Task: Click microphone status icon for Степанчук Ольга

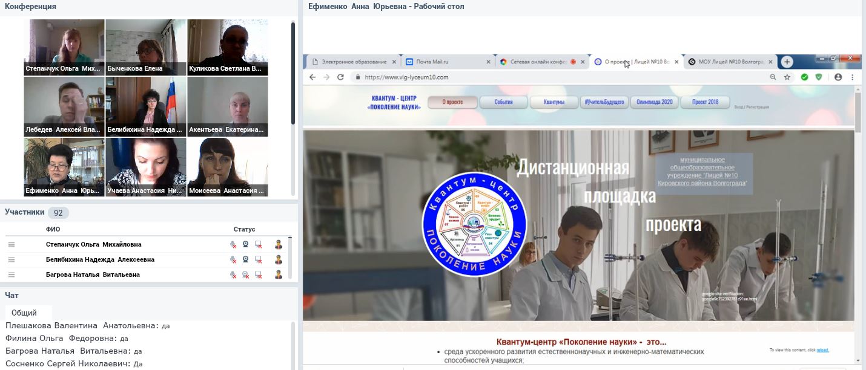Action: click(x=233, y=245)
